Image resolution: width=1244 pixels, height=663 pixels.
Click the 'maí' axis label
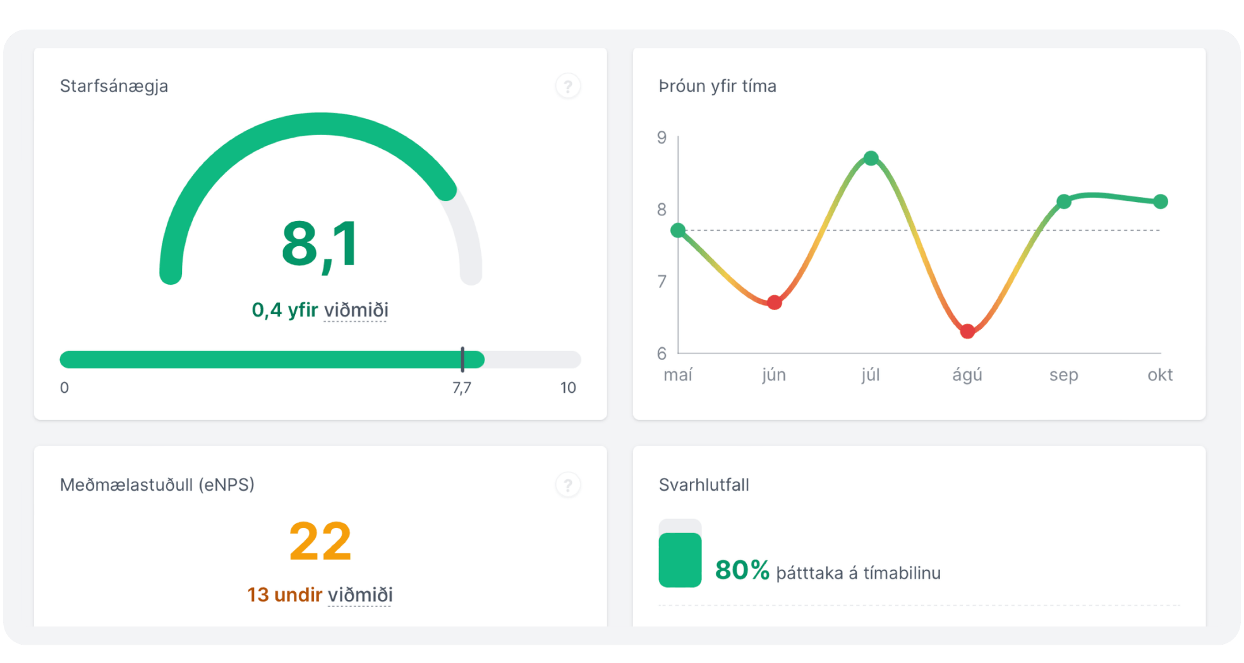pos(678,375)
